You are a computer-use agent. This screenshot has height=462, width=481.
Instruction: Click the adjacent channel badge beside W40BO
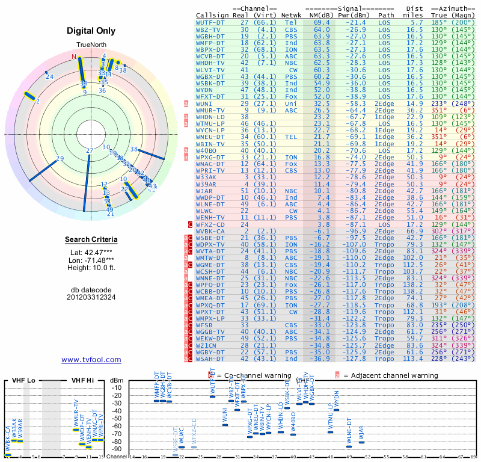pyautogui.click(x=186, y=150)
